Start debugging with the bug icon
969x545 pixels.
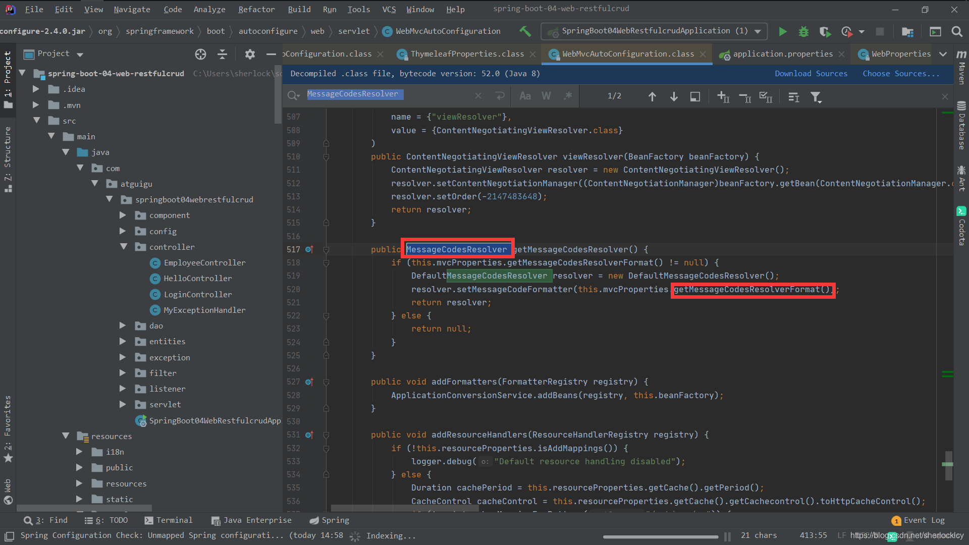click(x=803, y=31)
